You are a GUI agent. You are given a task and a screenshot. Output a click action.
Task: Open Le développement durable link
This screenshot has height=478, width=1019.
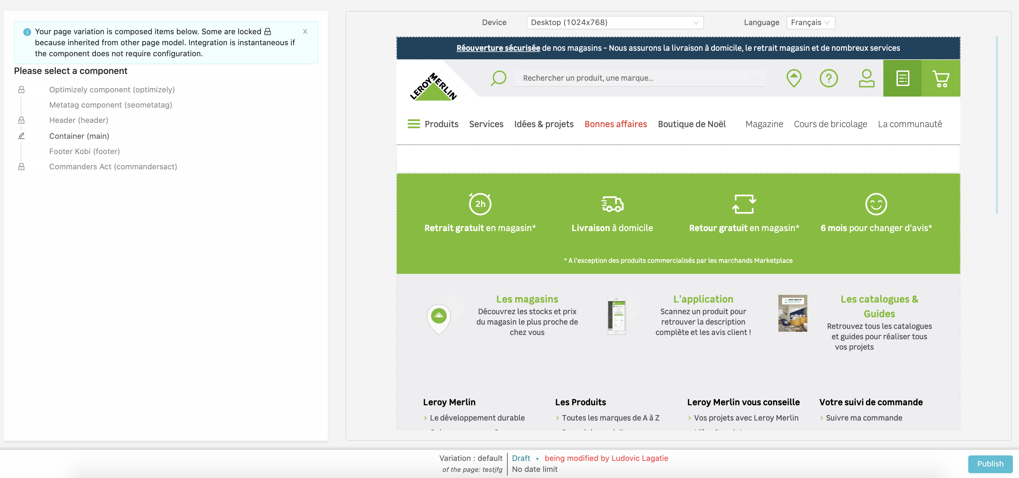477,418
